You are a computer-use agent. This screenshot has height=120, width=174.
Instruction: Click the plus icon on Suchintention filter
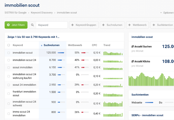tap(154, 25)
